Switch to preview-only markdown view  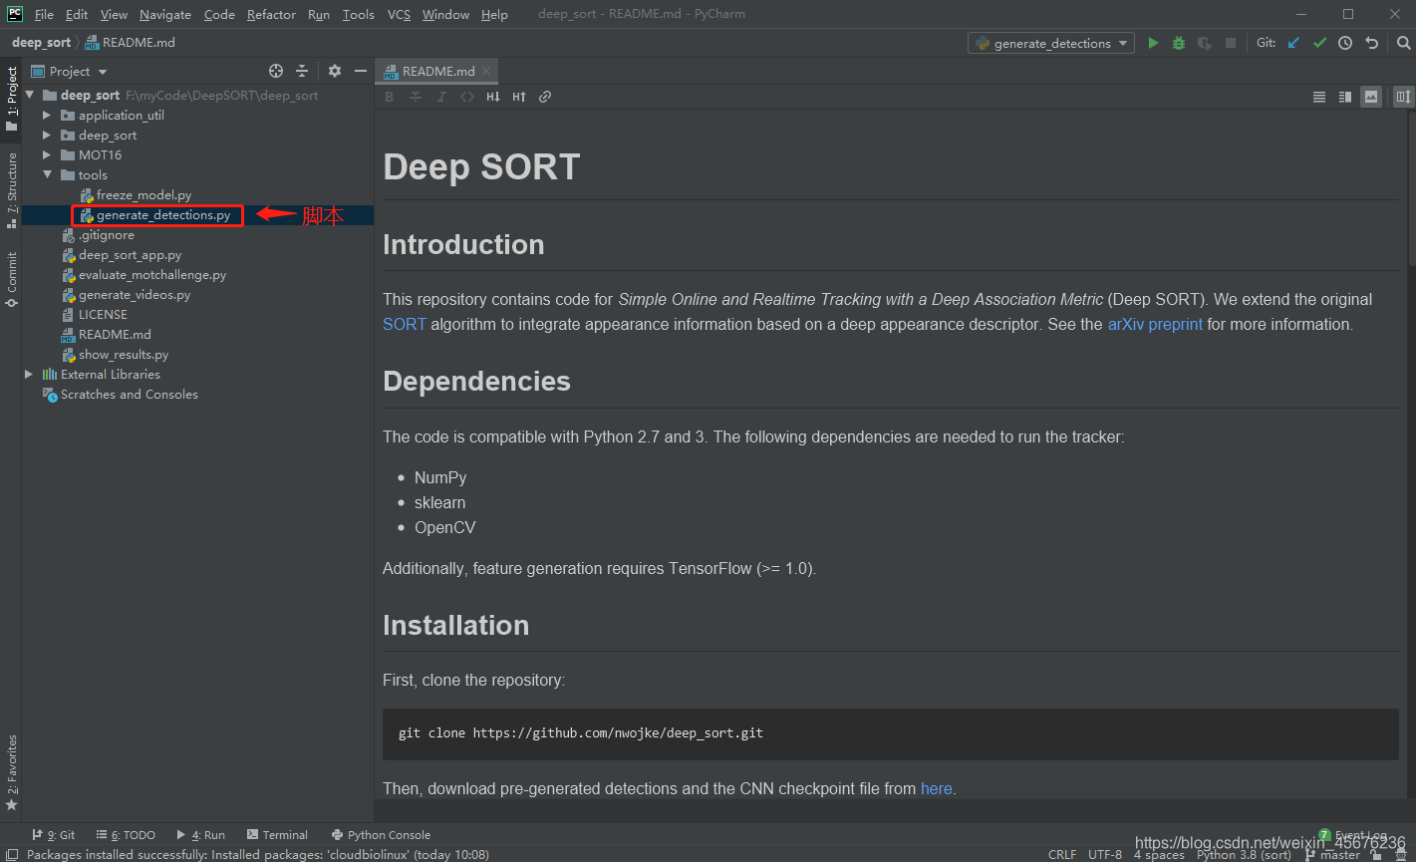click(1372, 97)
